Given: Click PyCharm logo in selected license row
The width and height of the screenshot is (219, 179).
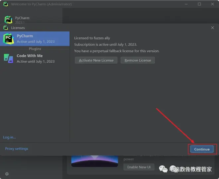Looking at the screenshot, I should [8, 39].
